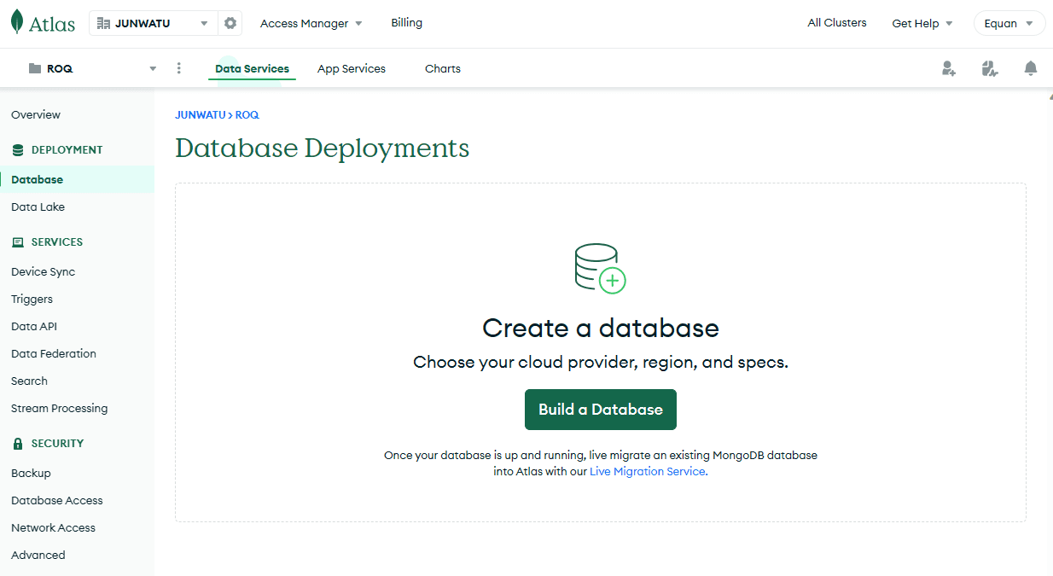The image size is (1053, 576).
Task: Click the invite user icon
Action: point(948,68)
